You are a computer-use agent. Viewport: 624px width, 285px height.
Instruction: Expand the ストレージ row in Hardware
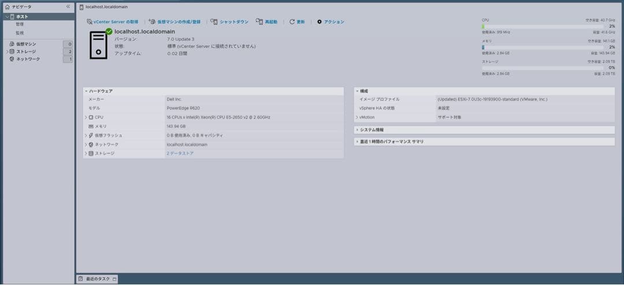pyautogui.click(x=86, y=153)
